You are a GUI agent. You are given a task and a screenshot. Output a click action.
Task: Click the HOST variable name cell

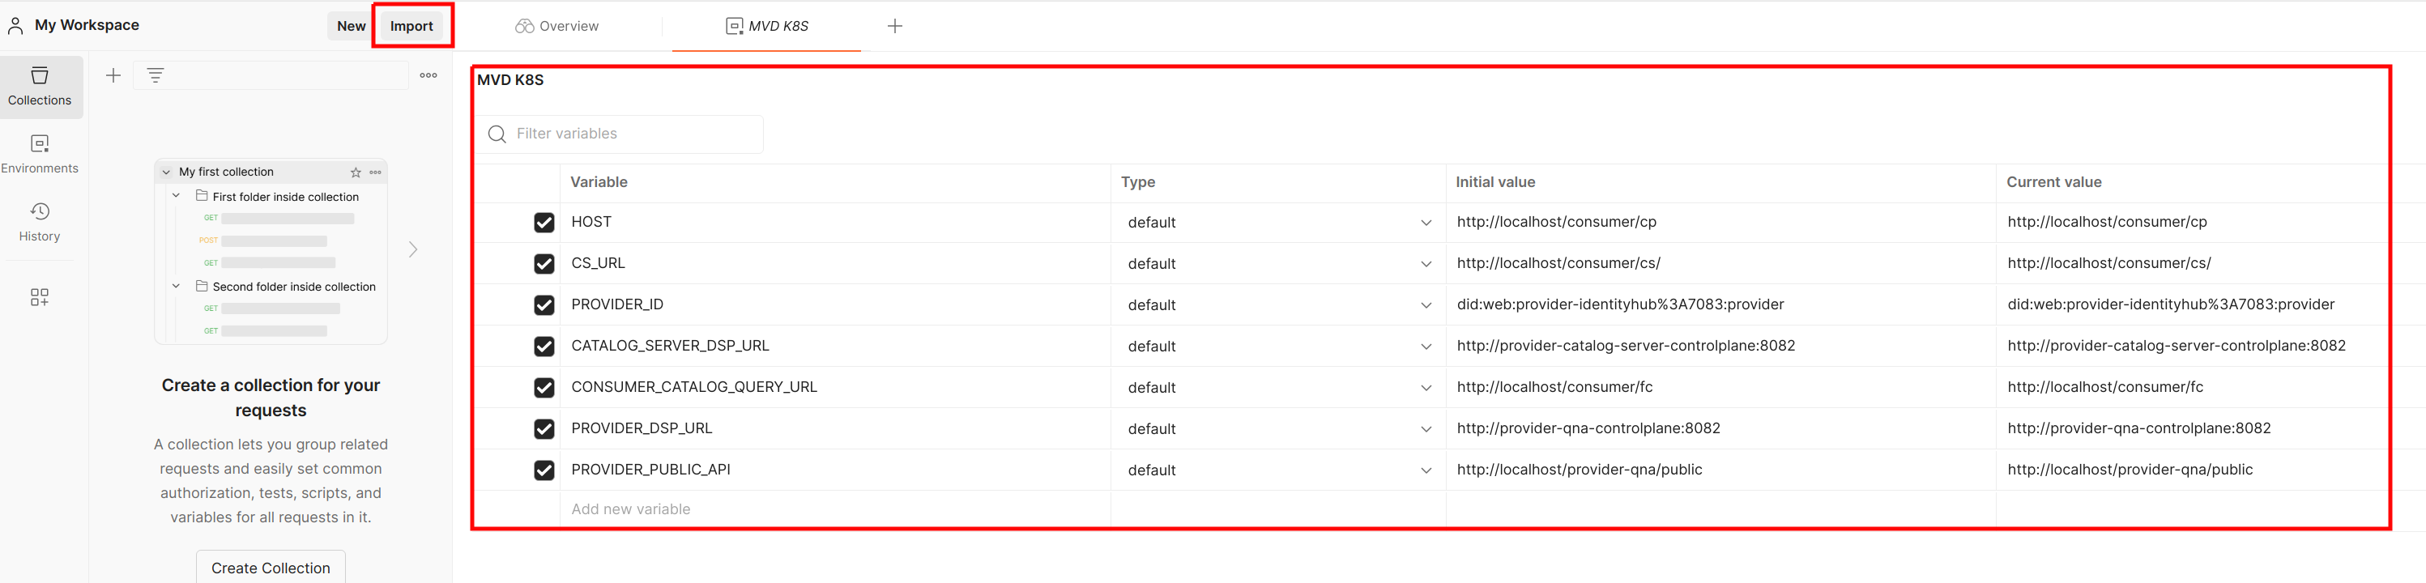(834, 223)
